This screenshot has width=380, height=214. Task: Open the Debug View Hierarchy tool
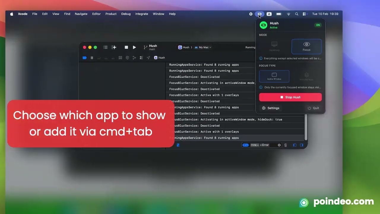(127, 58)
